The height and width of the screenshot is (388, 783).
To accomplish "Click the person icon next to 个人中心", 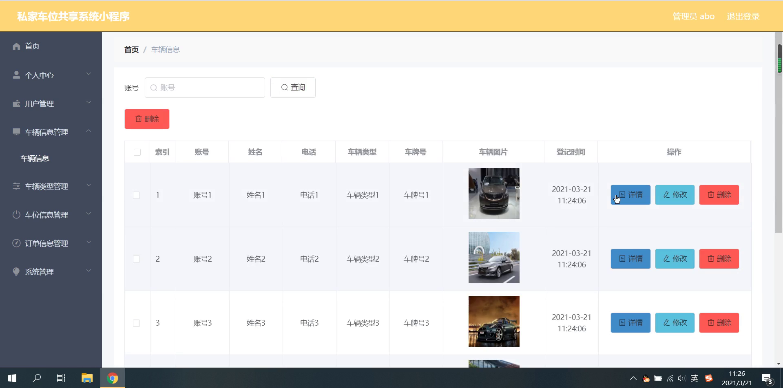I will click(x=16, y=75).
